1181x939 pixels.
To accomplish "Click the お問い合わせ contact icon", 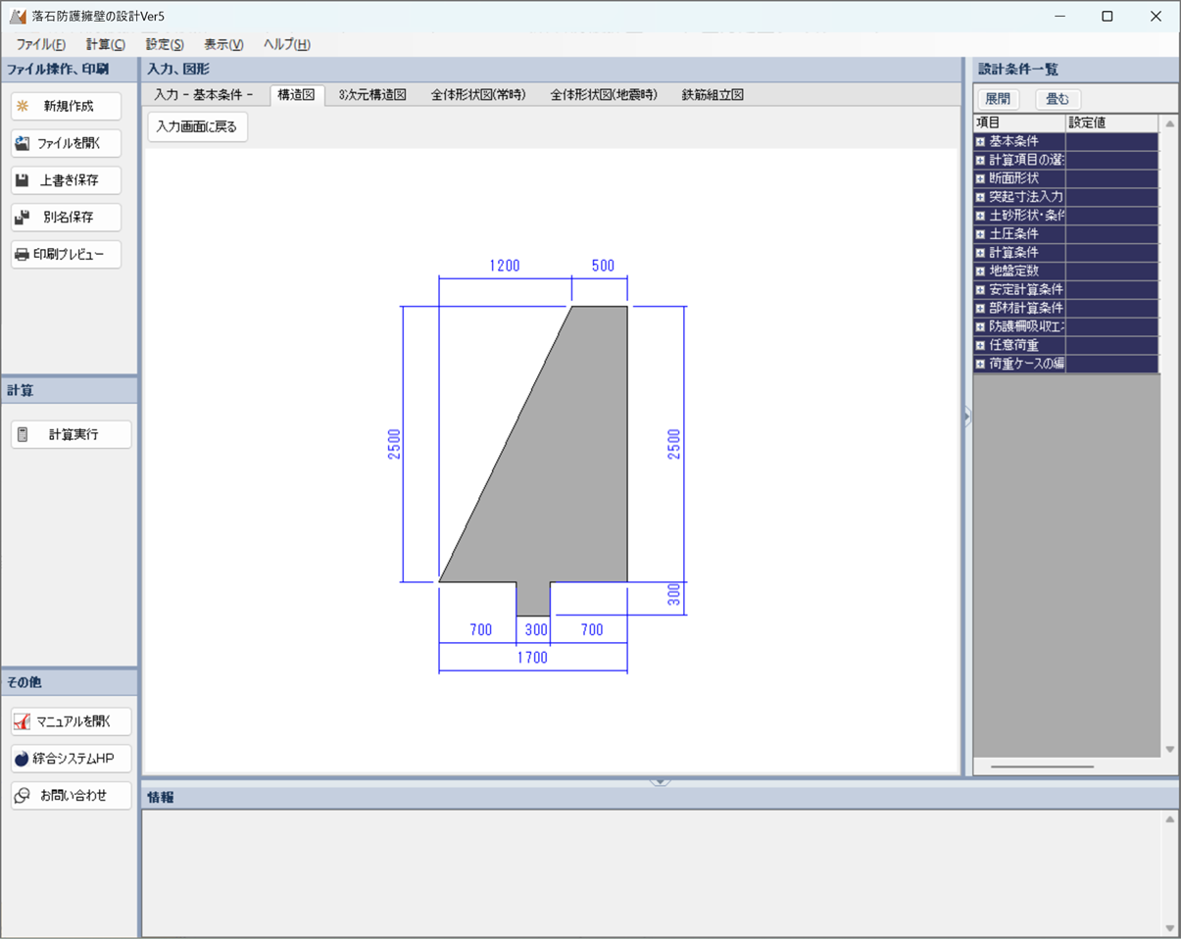I will click(x=23, y=796).
